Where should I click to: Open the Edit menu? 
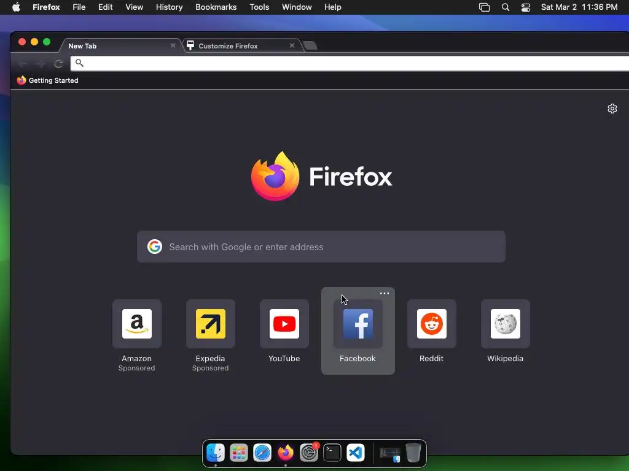[x=105, y=7]
